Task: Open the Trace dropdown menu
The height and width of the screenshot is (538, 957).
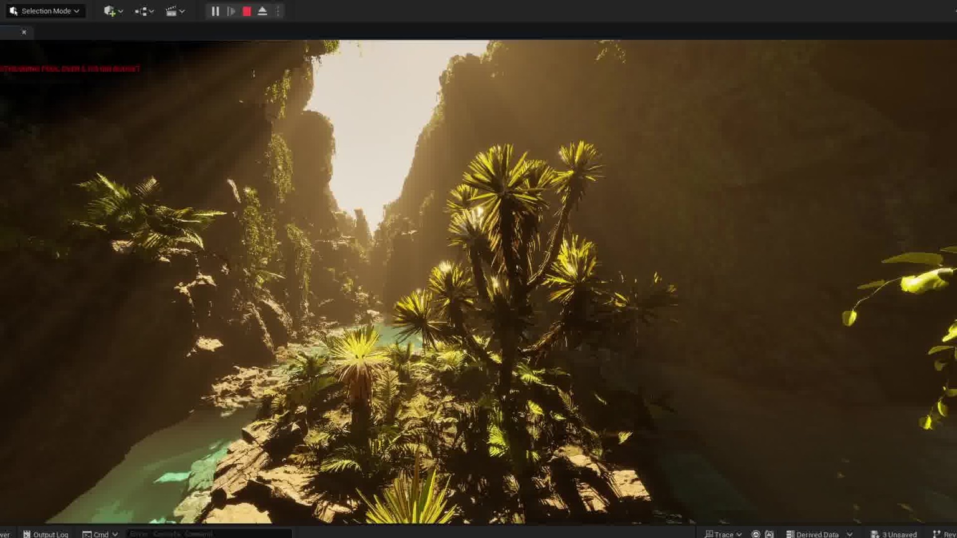Action: [x=723, y=534]
